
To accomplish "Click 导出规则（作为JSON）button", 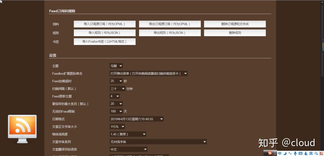I will click(x=170, y=33).
